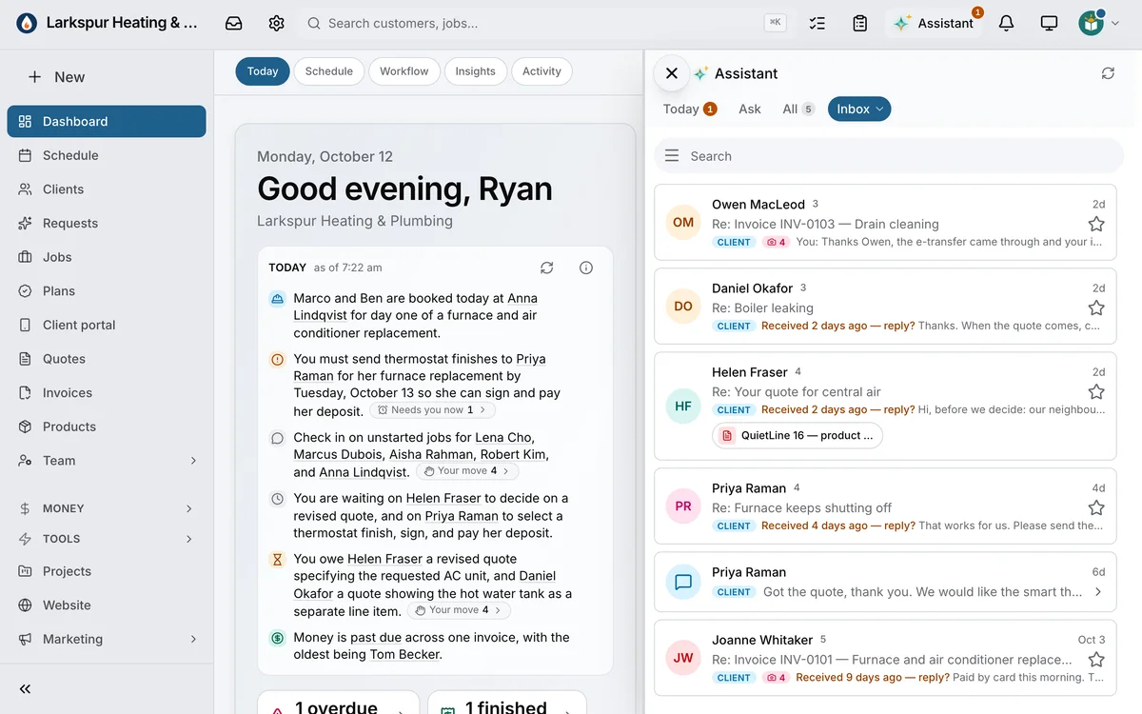The image size is (1142, 714).
Task: Open Quotes in the sidebar
Action: point(107,359)
